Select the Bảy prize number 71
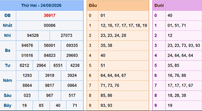The image size is (202, 111). [x=75, y=105]
